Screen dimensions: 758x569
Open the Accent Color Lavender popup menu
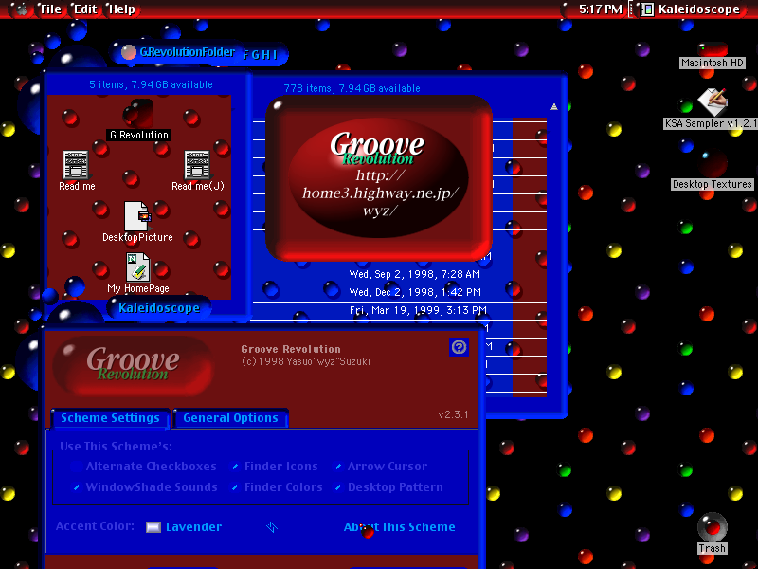211,527
